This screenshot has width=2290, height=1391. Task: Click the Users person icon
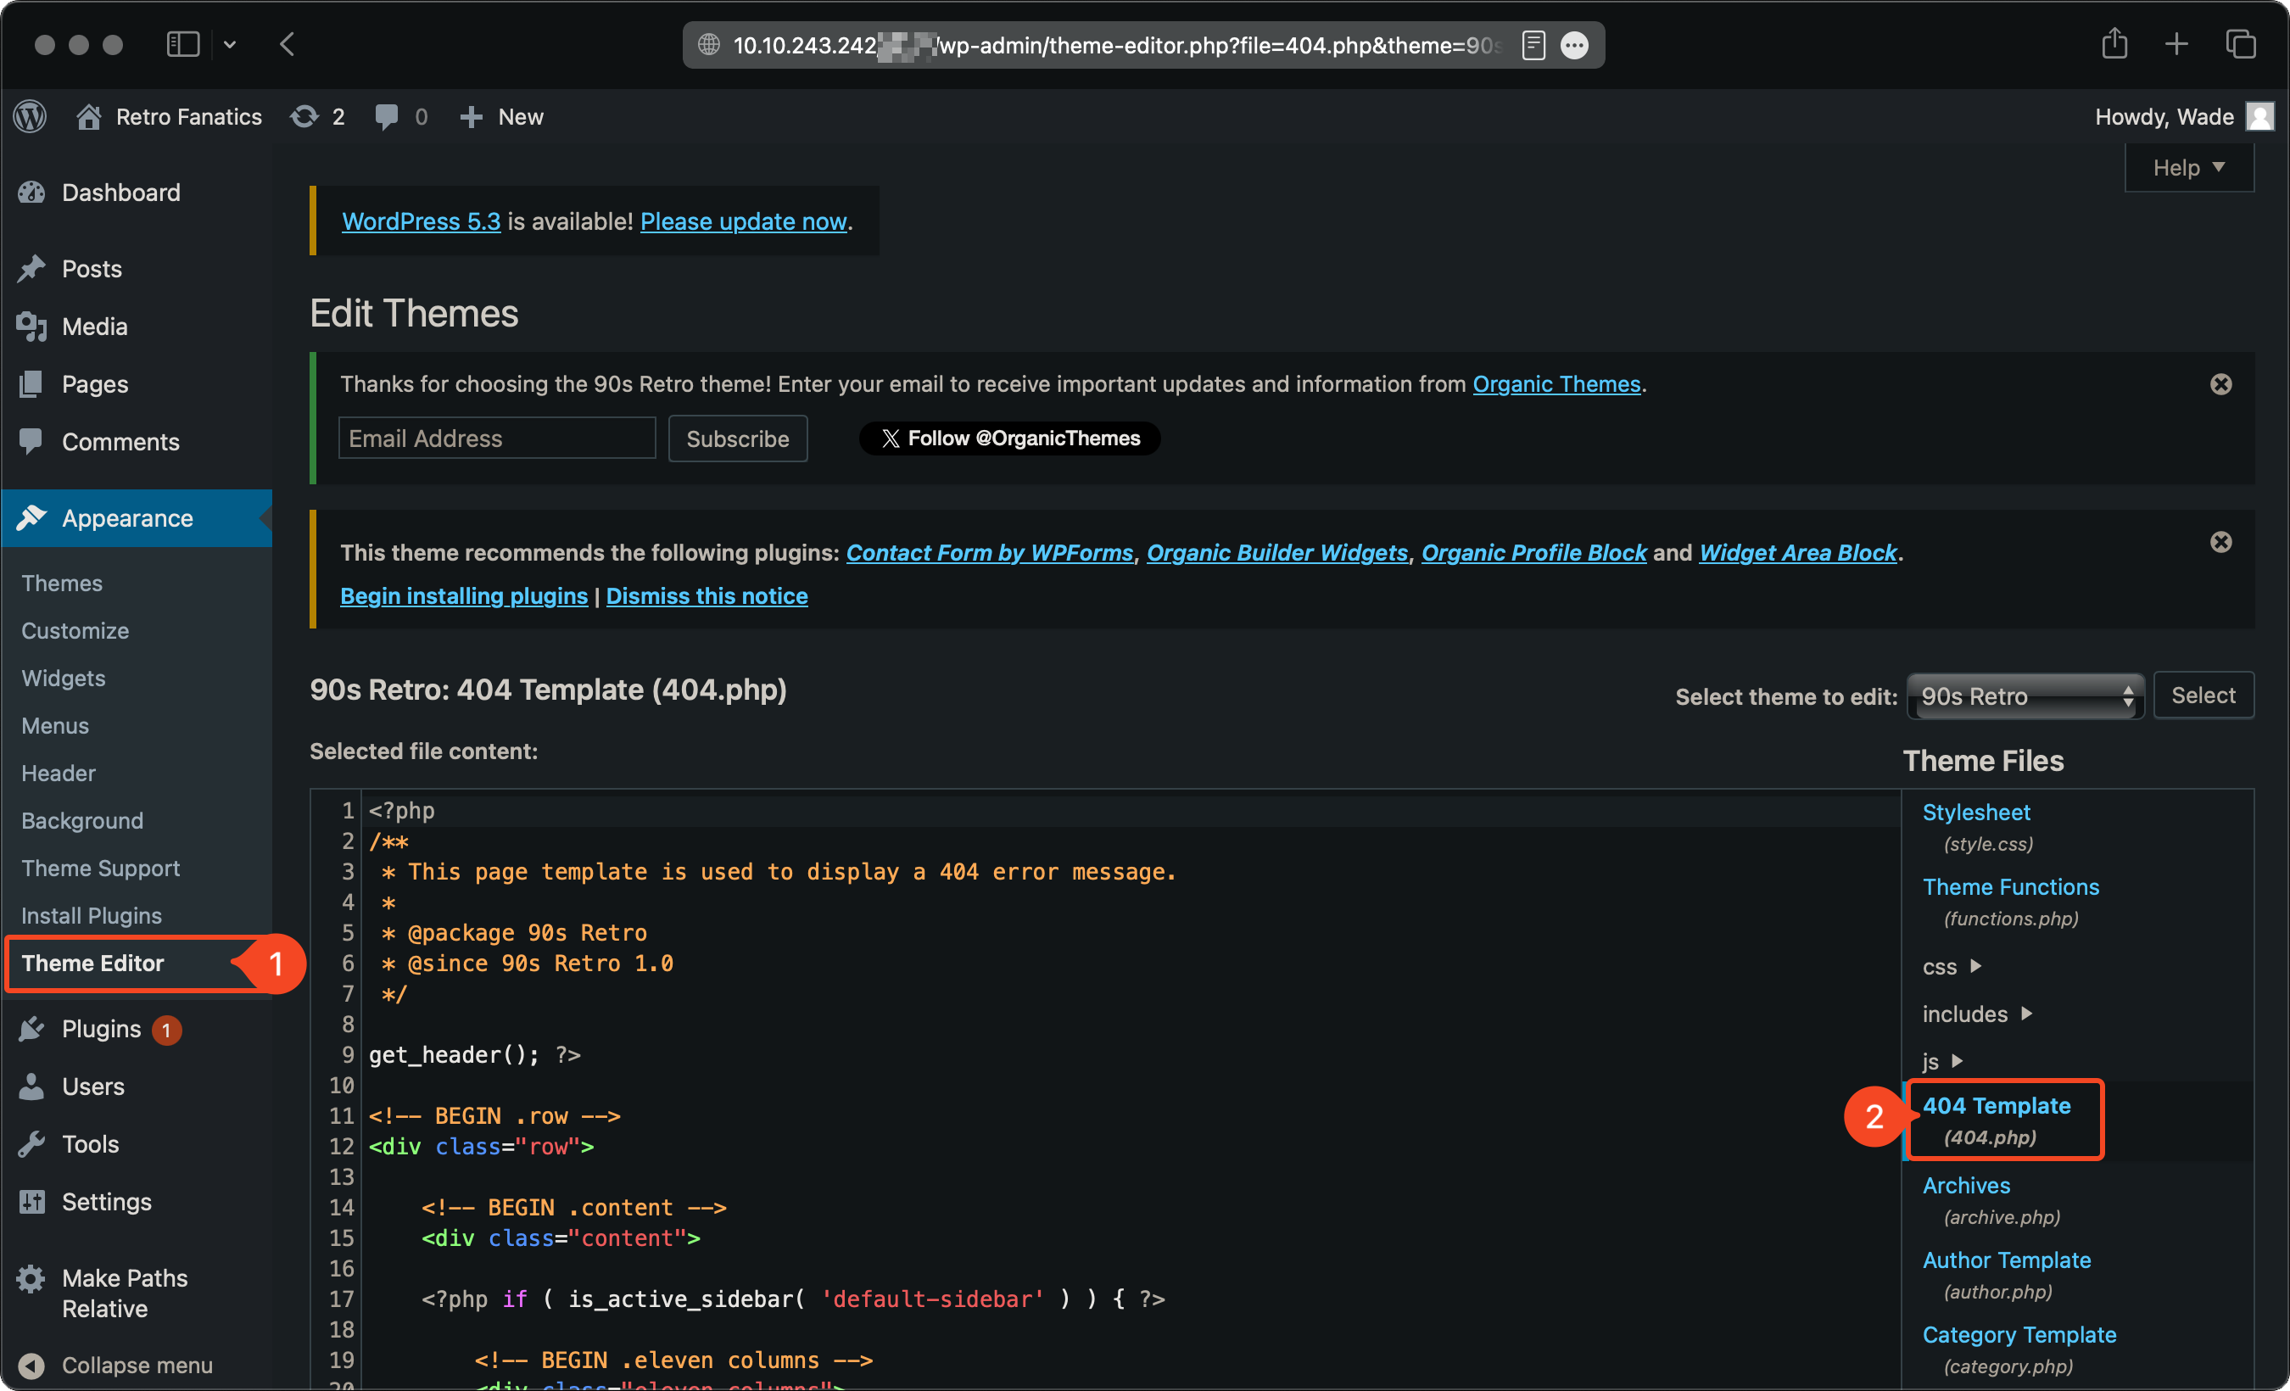(x=31, y=1087)
